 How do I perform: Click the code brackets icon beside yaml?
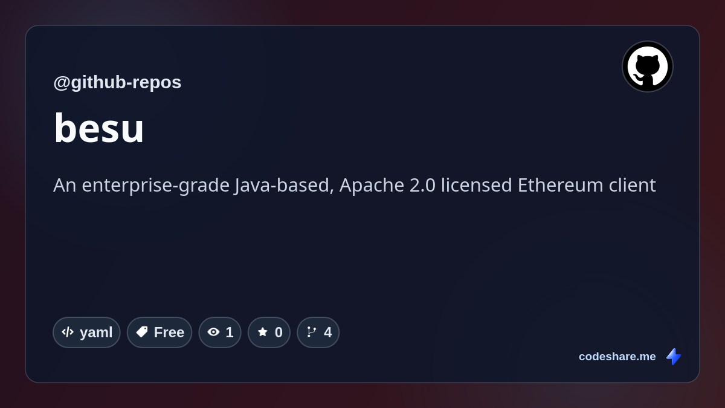pos(68,332)
